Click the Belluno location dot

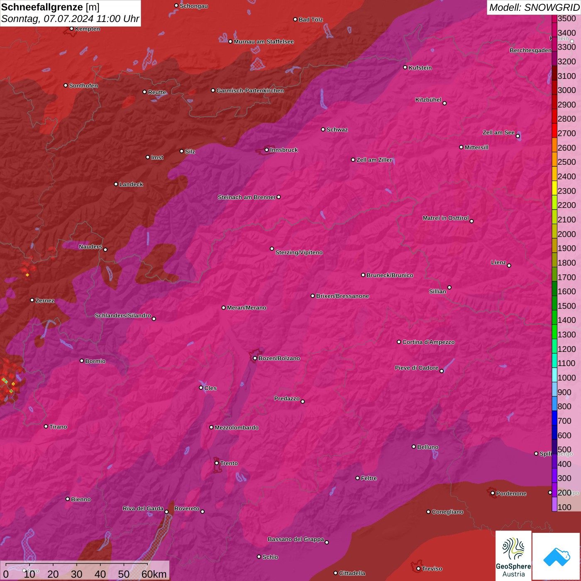coord(414,447)
